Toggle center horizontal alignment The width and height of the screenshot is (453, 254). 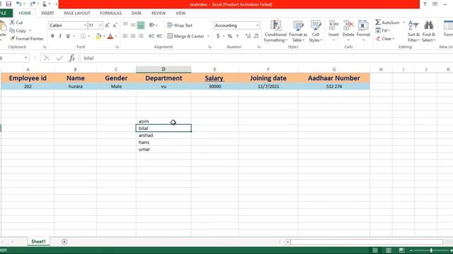point(133,36)
